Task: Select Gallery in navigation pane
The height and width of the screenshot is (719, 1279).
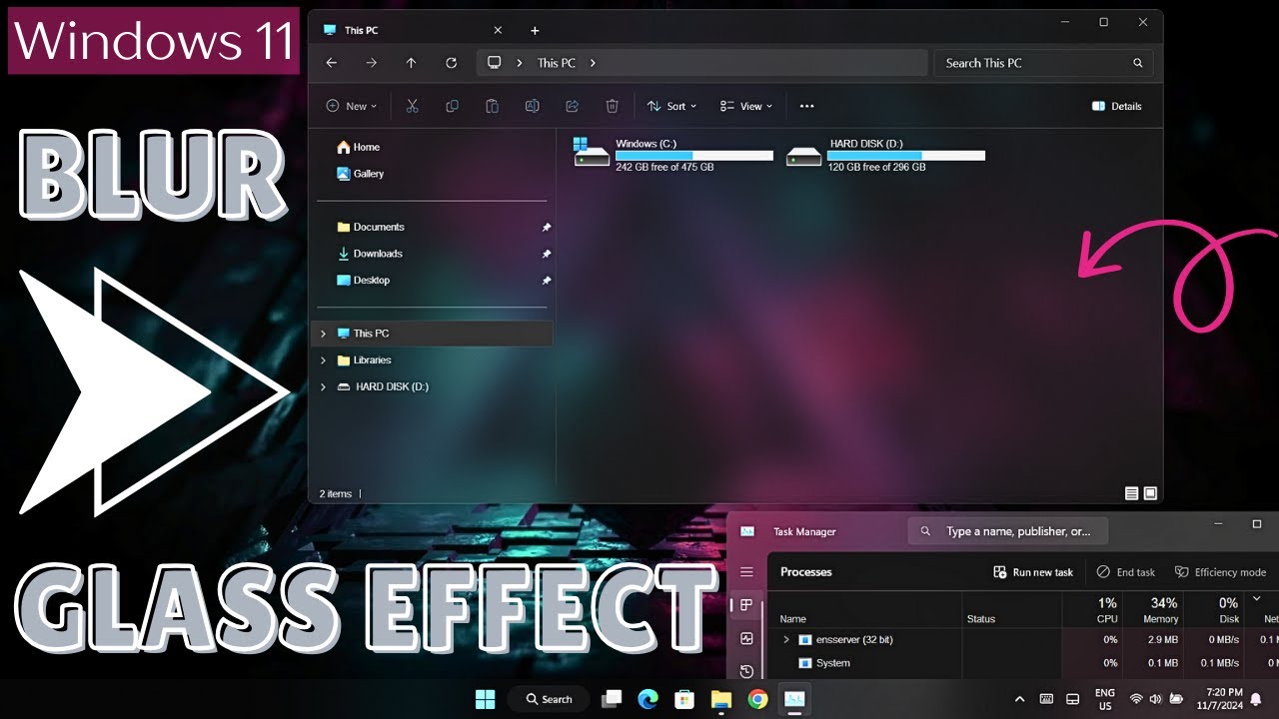Action: pos(360,174)
